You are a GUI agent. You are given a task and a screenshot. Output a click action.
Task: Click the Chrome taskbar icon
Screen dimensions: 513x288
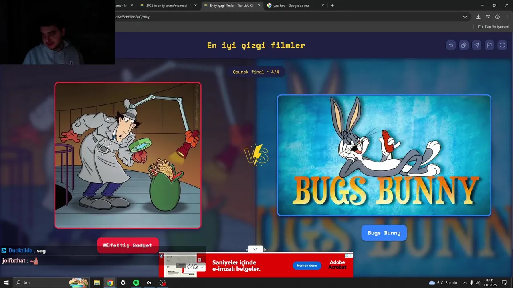tap(110, 282)
